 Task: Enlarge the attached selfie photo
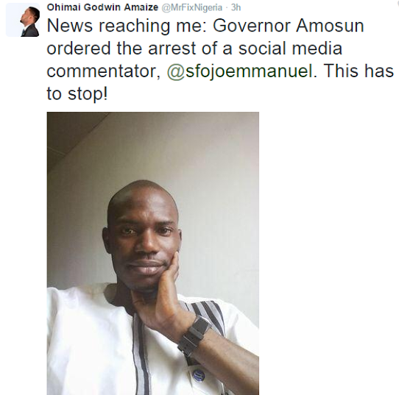point(153,253)
